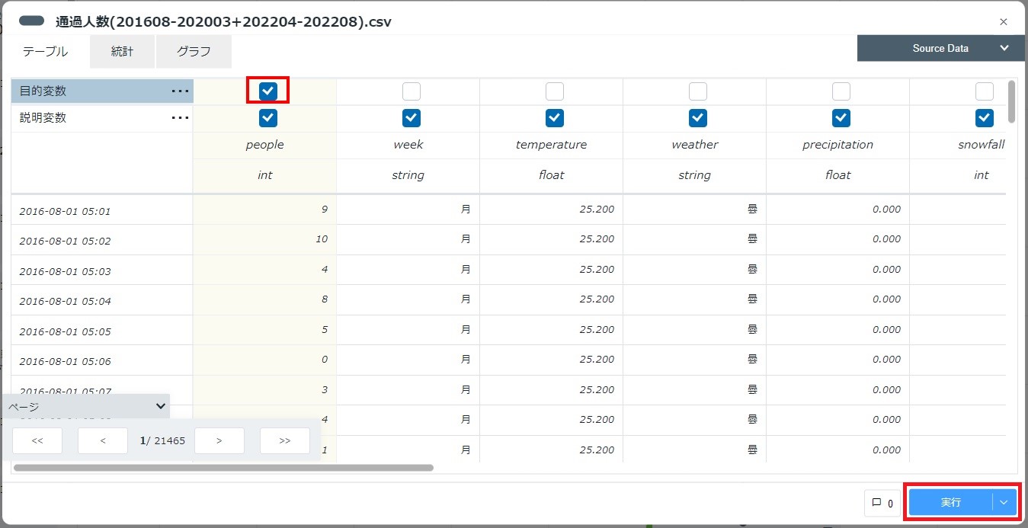Check the 目的変数 checkbox for temperature
This screenshot has width=1028, height=528.
coord(555,91)
